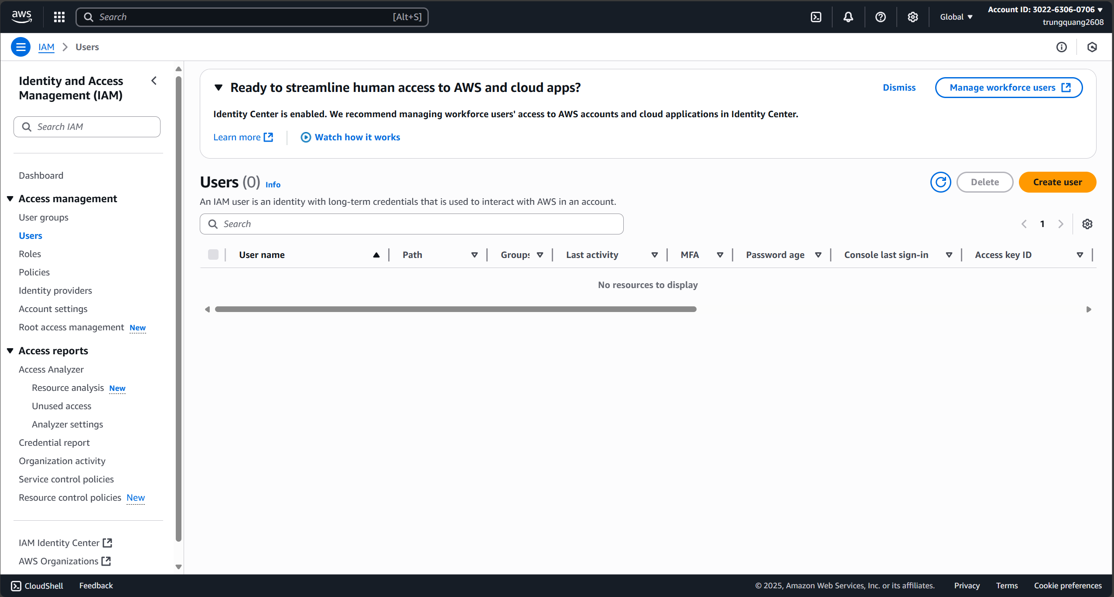This screenshot has width=1114, height=597.
Task: Collapse the Access management section
Action: [10, 199]
